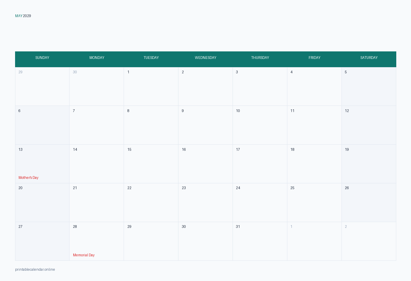The image size is (411, 281).
Task: Select Tuesday May 29
Action: [151, 241]
